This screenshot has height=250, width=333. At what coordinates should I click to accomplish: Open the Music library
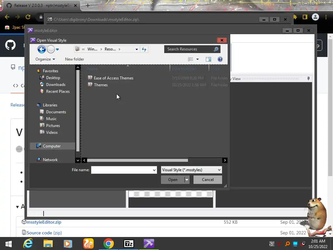(x=51, y=118)
